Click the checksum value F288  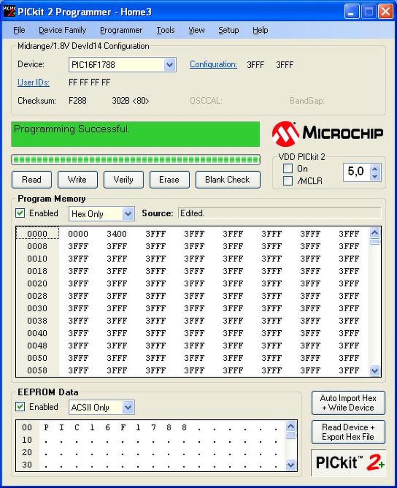point(78,101)
